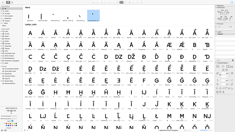
Task: Collapse the Transformations section
Action: point(216,63)
